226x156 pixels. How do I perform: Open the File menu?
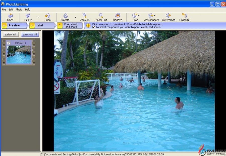[4, 10]
